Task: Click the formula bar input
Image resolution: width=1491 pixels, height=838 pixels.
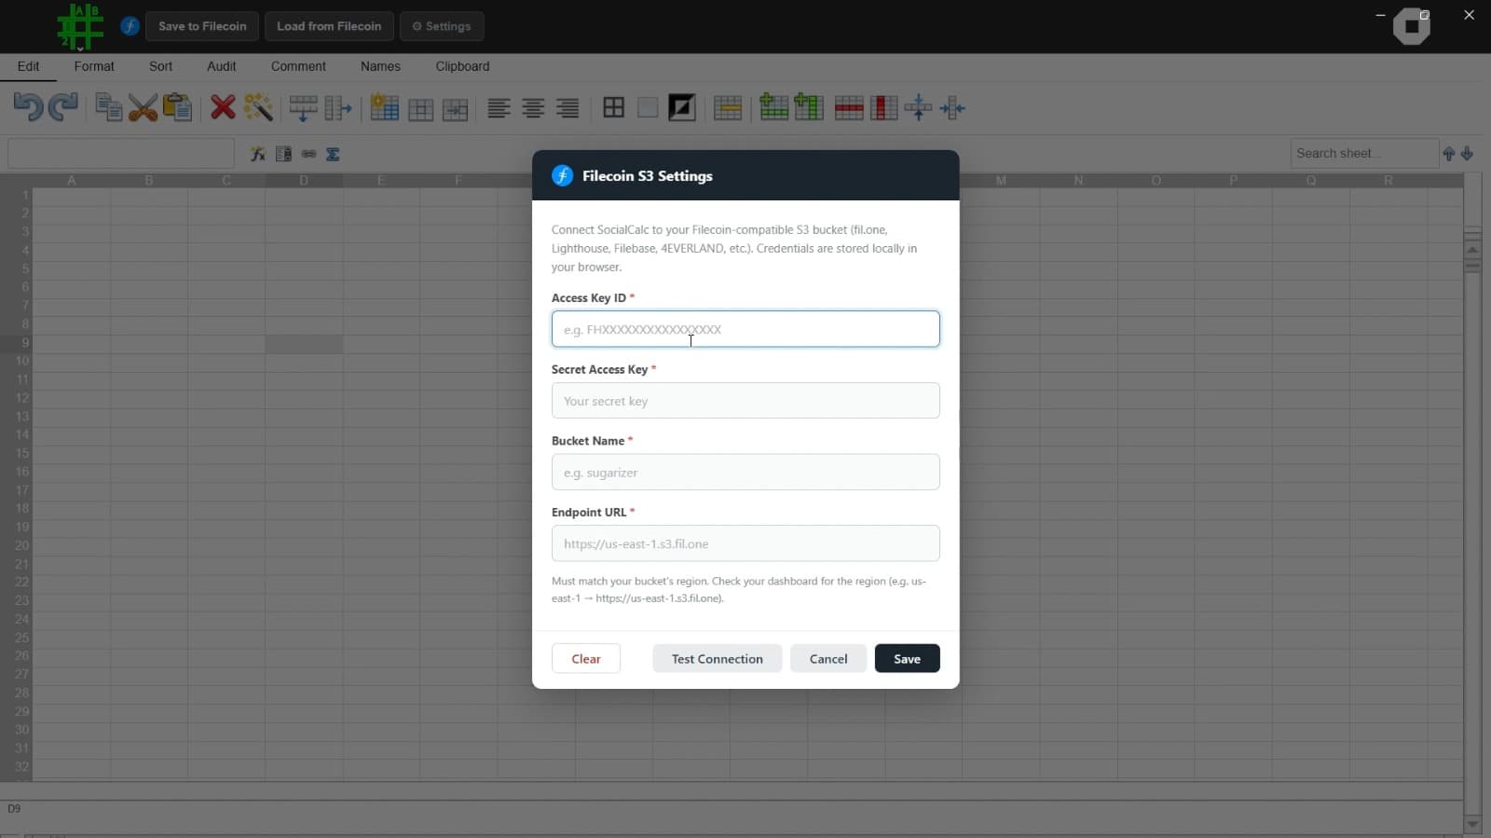Action: tap(121, 153)
